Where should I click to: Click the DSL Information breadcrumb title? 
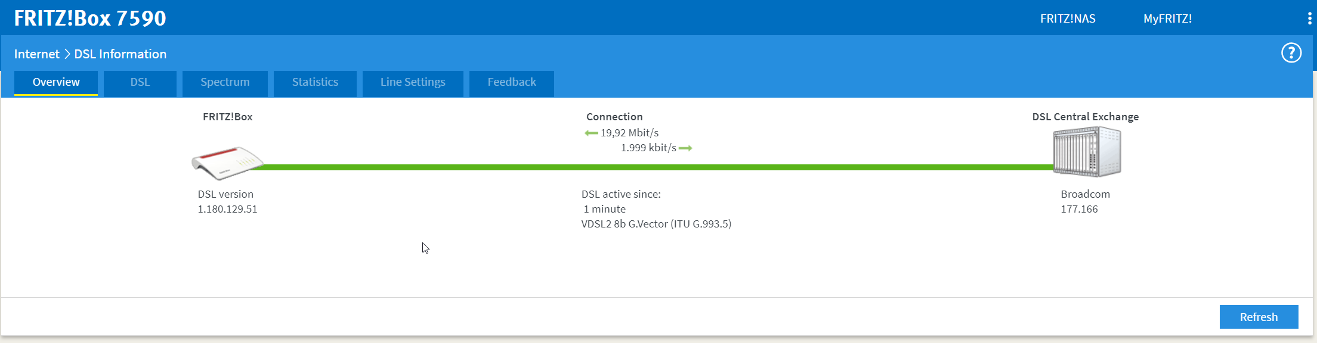coord(120,54)
